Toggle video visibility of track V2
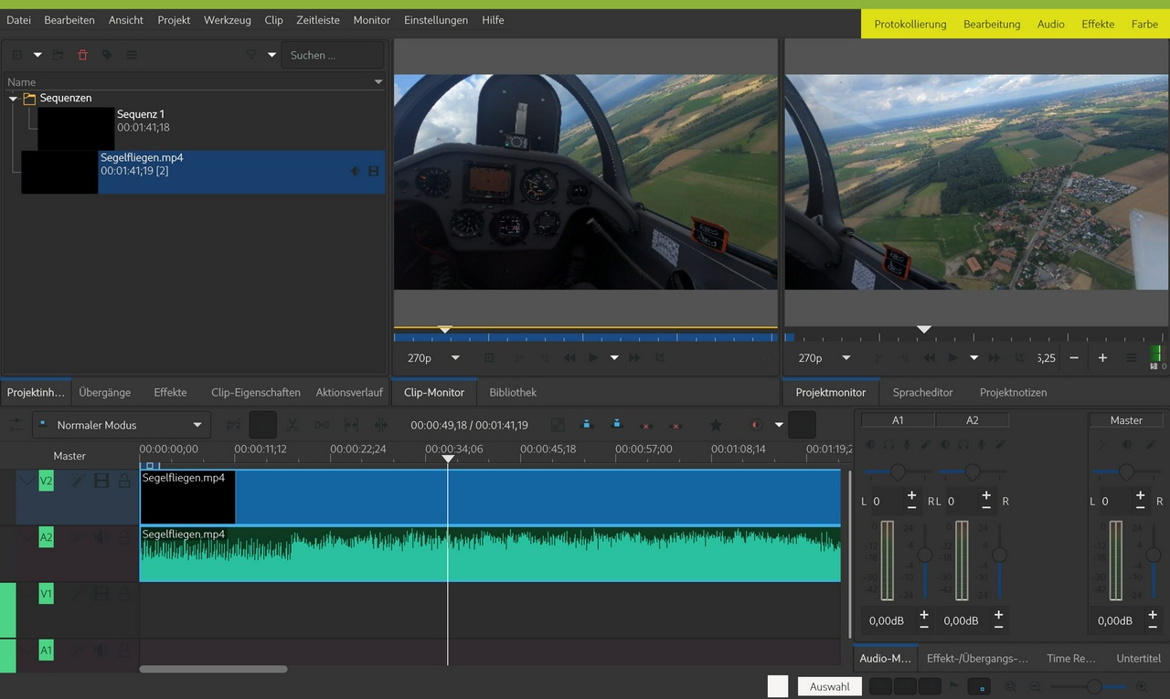The height and width of the screenshot is (699, 1170). (x=101, y=481)
